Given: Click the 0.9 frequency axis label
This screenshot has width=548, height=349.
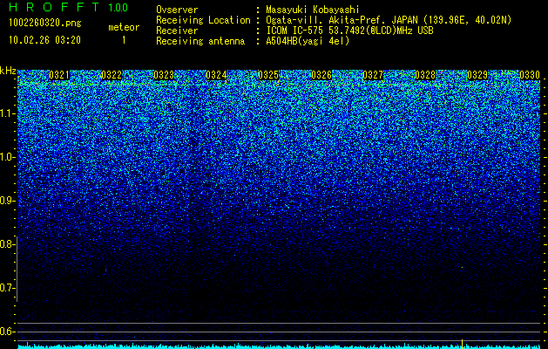Looking at the screenshot, I should pos(7,201).
